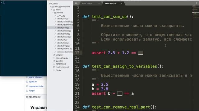Click the next tab navigation arrow
Viewport: 199px width, 111px height.
point(77,3)
